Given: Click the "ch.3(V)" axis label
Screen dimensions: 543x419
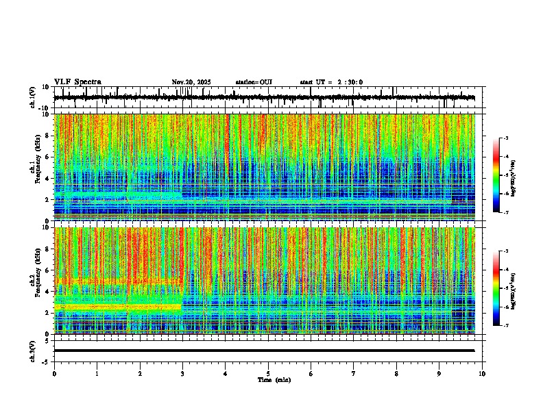Looking at the screenshot, I should point(33,351).
